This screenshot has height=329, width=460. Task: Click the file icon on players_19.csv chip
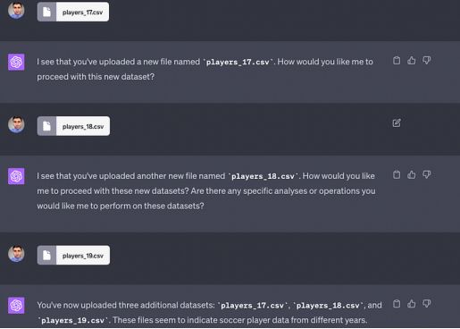(x=46, y=255)
